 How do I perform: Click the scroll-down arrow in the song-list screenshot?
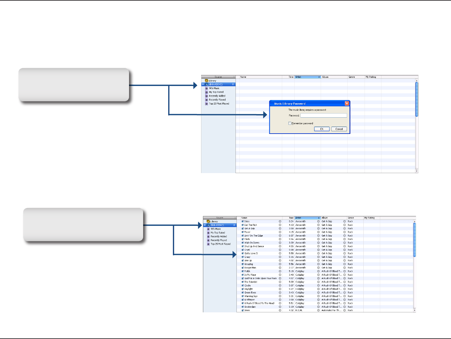coord(415,310)
